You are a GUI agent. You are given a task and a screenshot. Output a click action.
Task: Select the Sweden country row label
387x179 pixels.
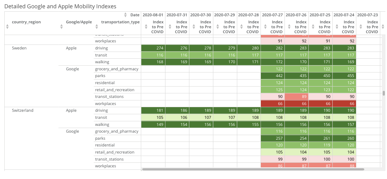pos(19,48)
